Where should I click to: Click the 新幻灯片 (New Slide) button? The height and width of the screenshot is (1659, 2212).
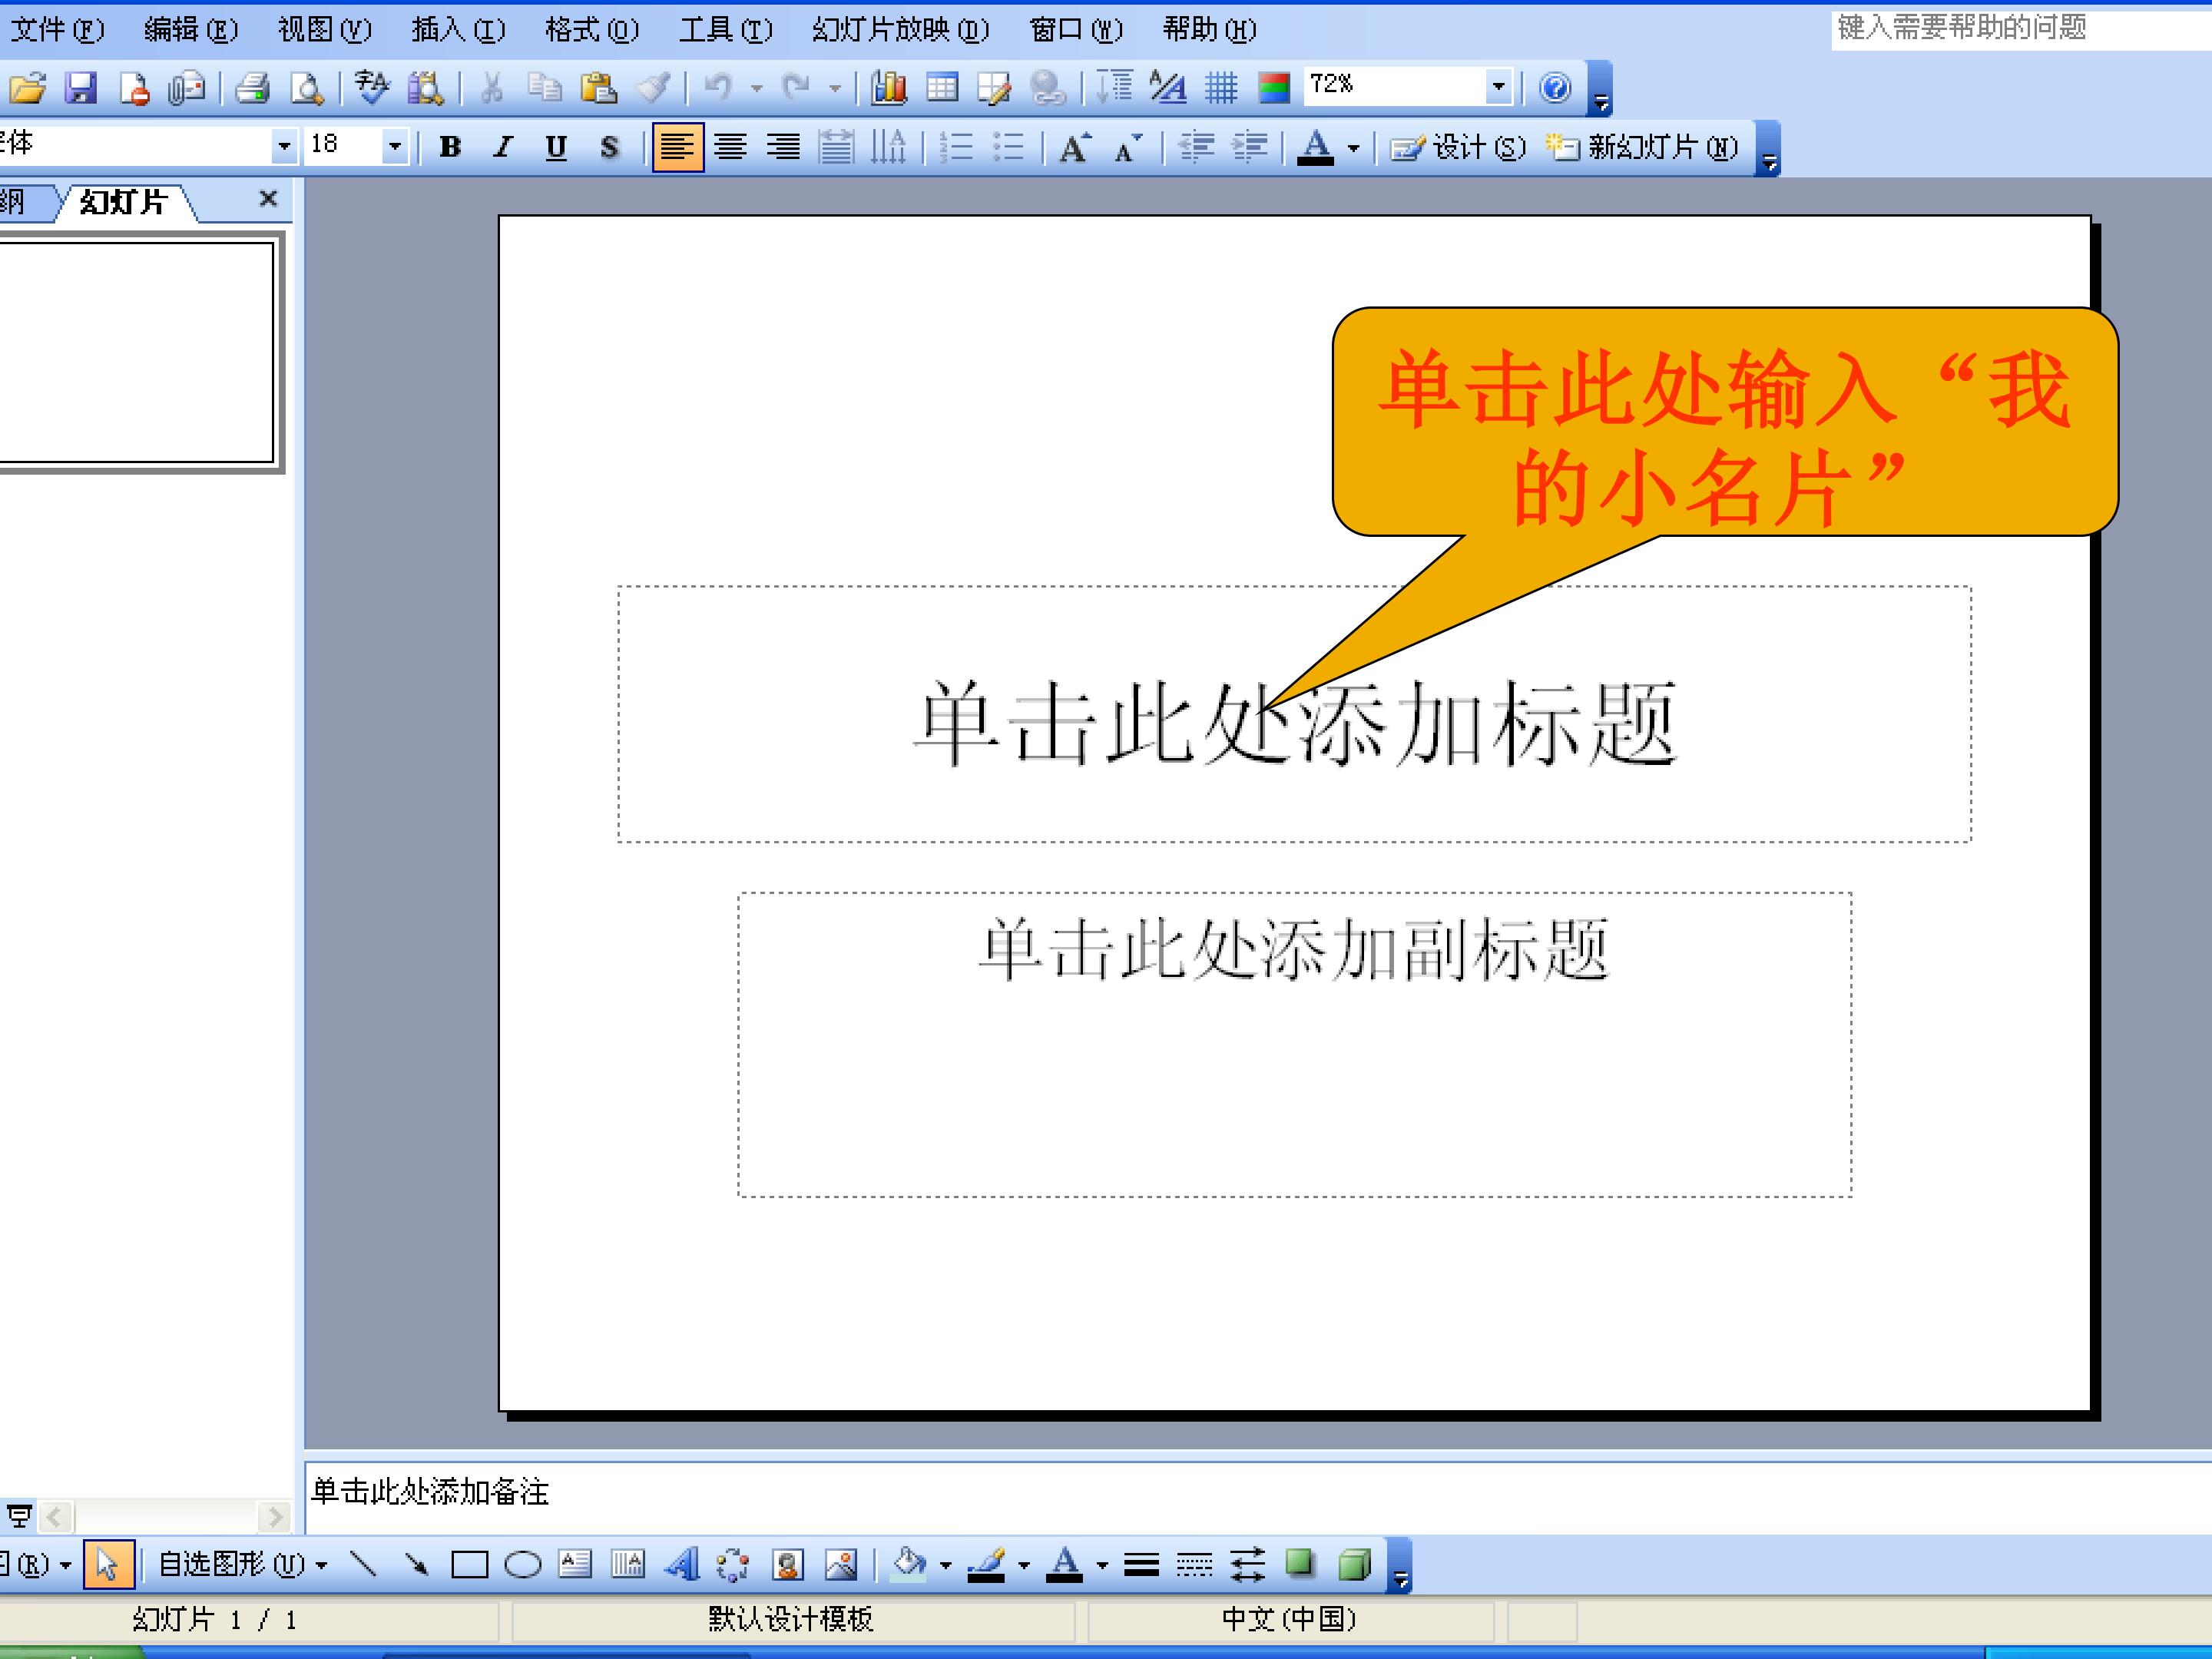pyautogui.click(x=1643, y=148)
